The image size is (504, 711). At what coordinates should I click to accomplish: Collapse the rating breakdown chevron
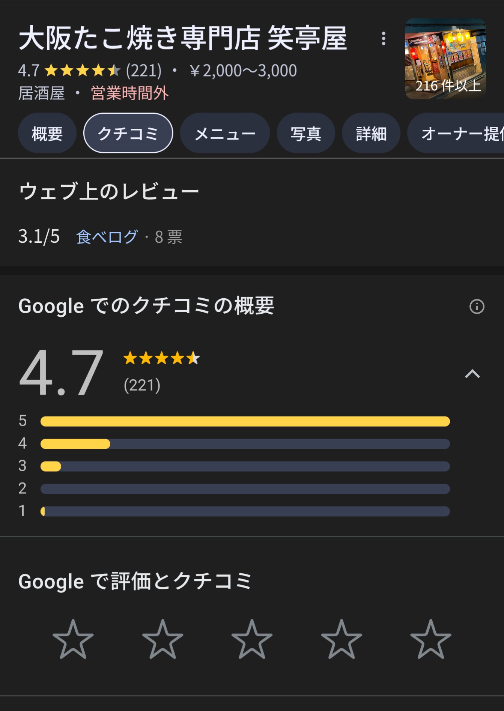pyautogui.click(x=472, y=374)
